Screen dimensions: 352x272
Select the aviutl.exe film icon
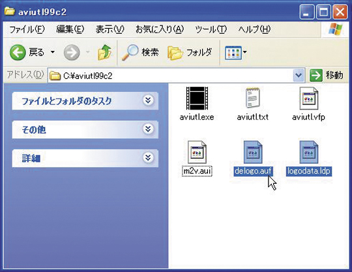[197, 98]
